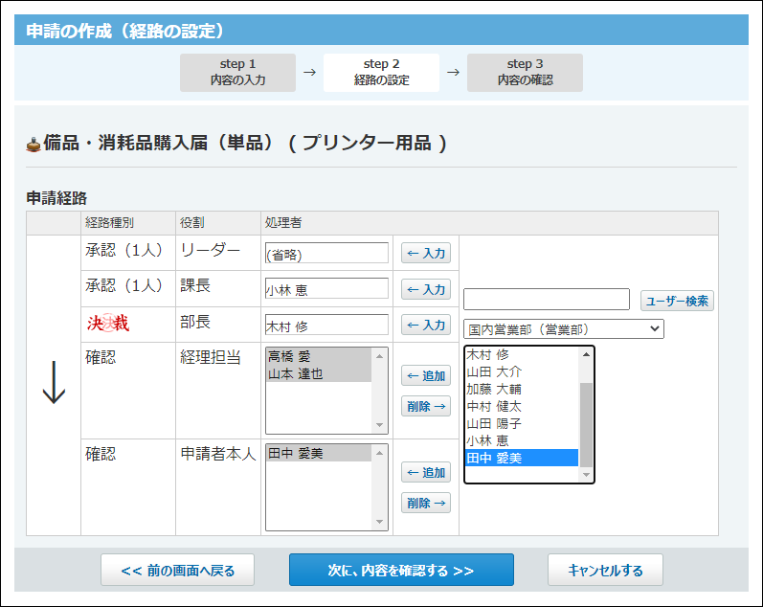Select 山田 陽子 in the user list
This screenshot has width=763, height=607.
[x=522, y=423]
